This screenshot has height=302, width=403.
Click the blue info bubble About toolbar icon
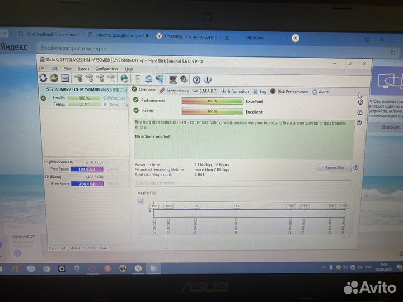[x=208, y=80]
